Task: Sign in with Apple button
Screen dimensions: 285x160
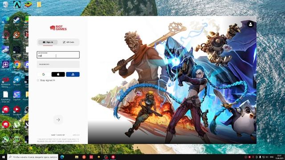Action: 58,74
